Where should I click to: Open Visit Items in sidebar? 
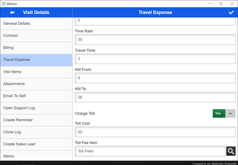point(36,72)
